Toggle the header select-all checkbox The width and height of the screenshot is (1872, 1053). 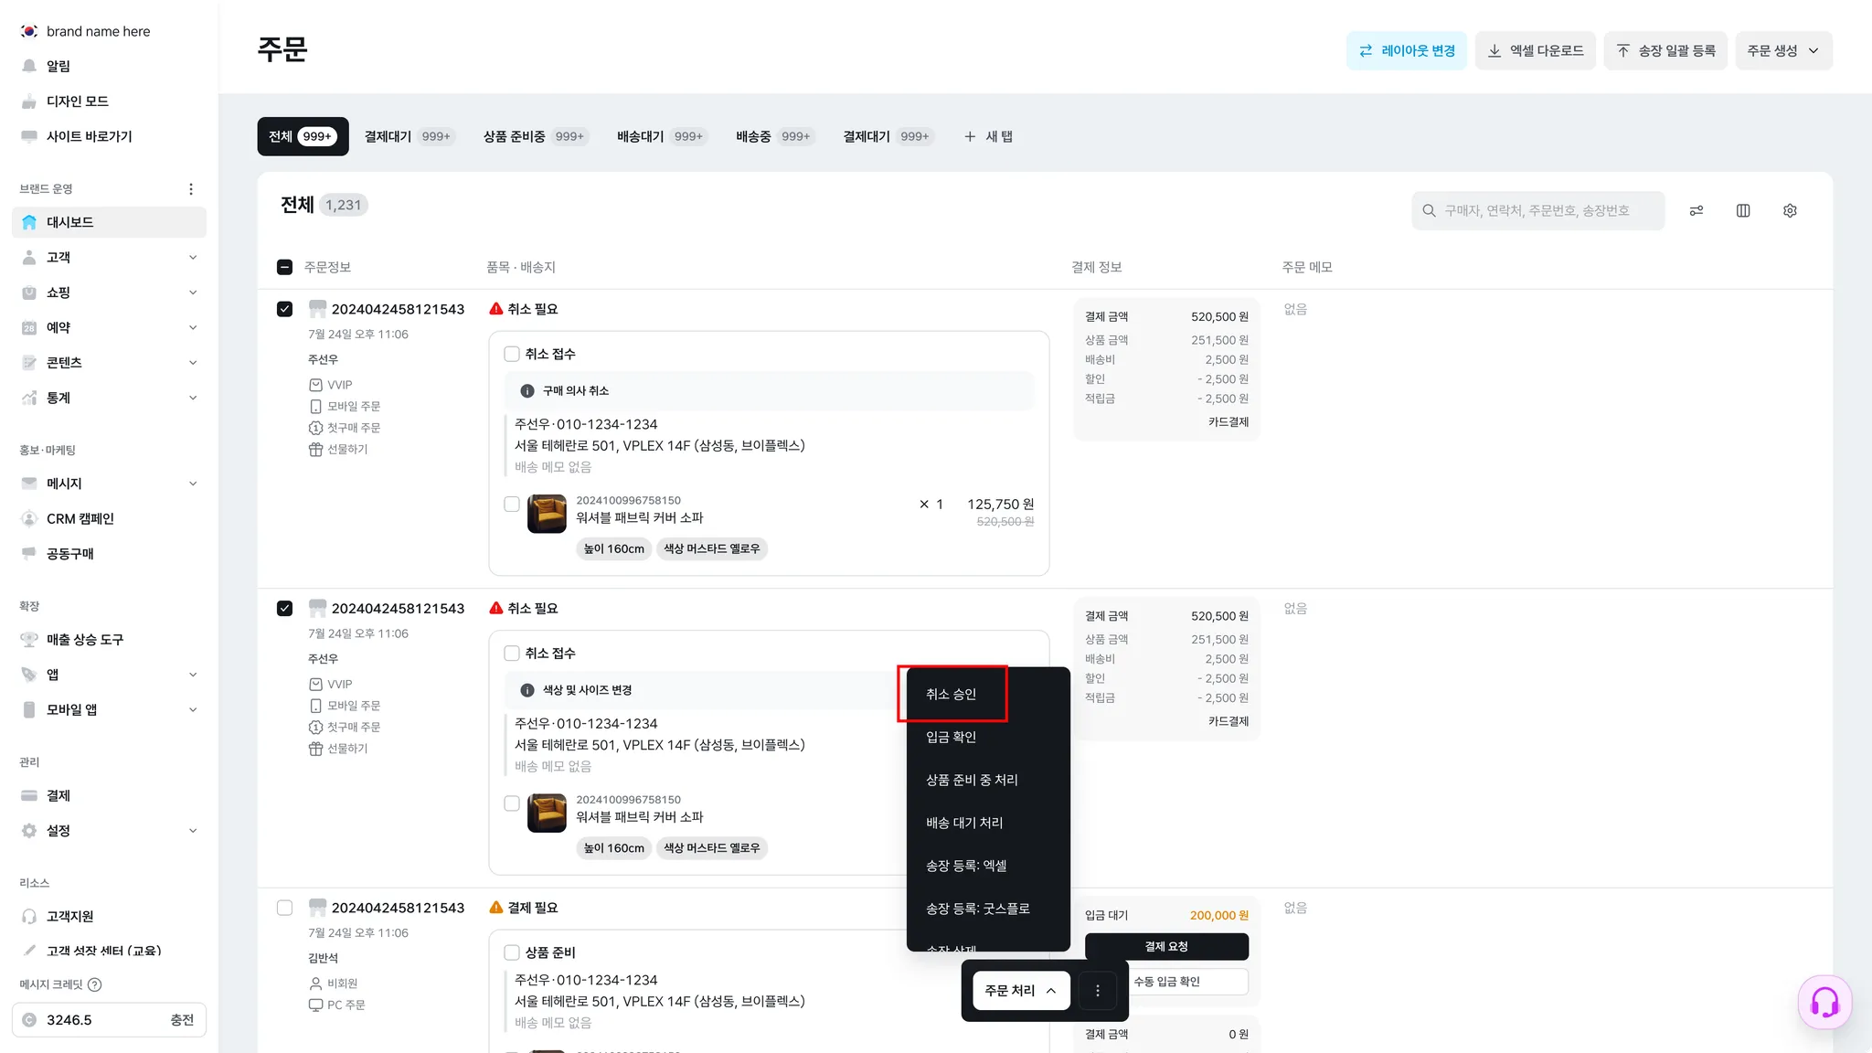tap(284, 267)
